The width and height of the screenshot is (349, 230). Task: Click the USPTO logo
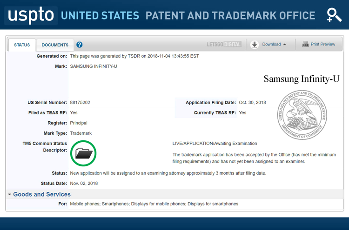pos(31,15)
